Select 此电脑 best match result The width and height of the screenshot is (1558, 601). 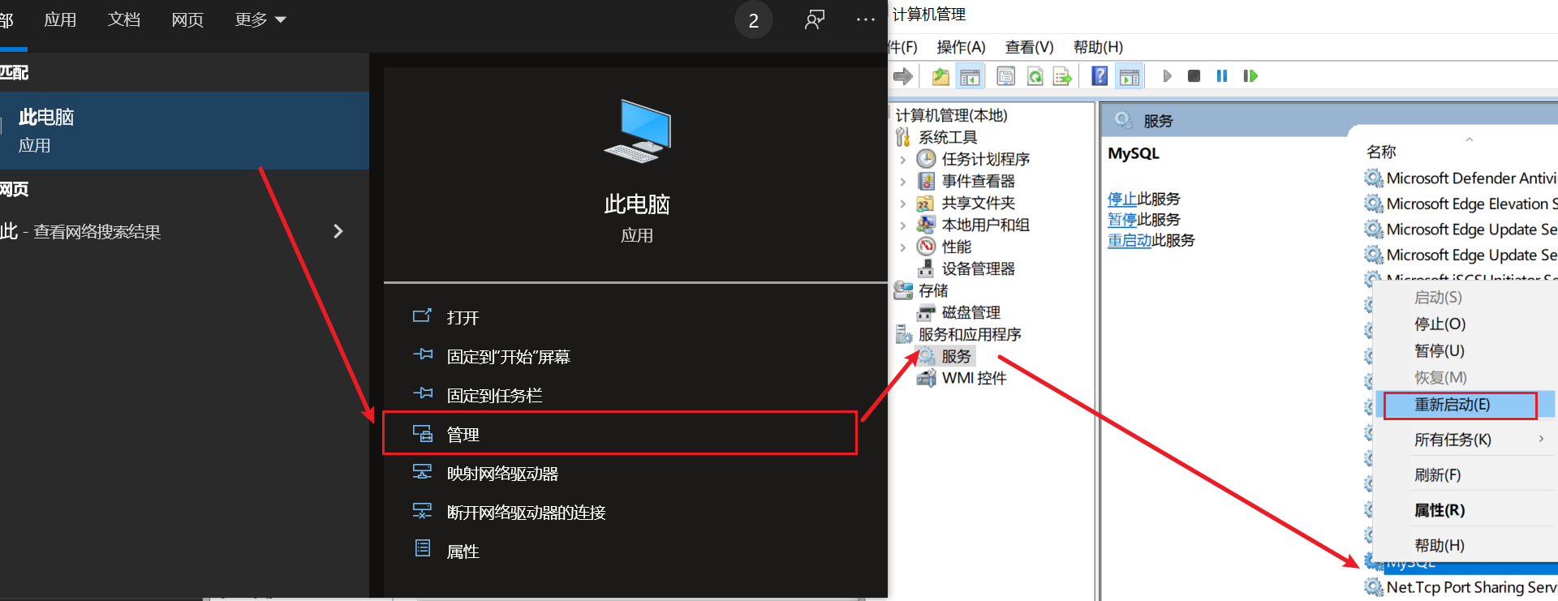click(x=184, y=131)
